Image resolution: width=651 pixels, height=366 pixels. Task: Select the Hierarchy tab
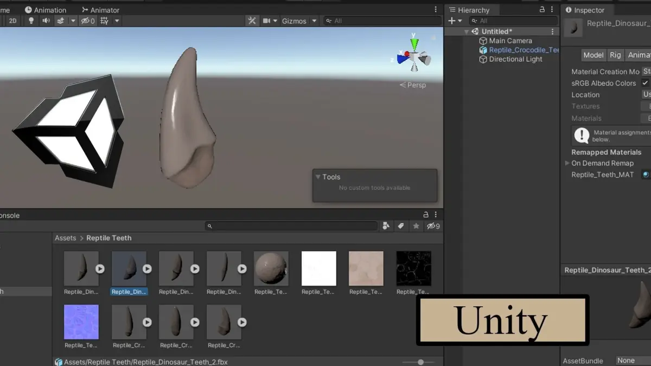tap(469, 10)
